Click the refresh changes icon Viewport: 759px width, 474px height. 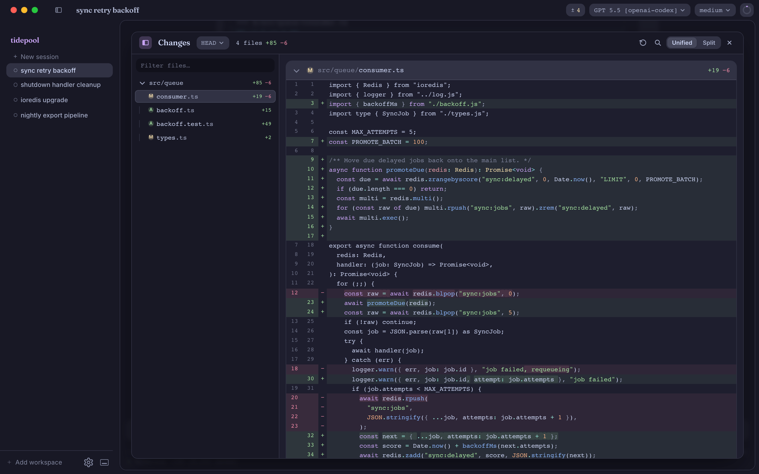pyautogui.click(x=643, y=43)
